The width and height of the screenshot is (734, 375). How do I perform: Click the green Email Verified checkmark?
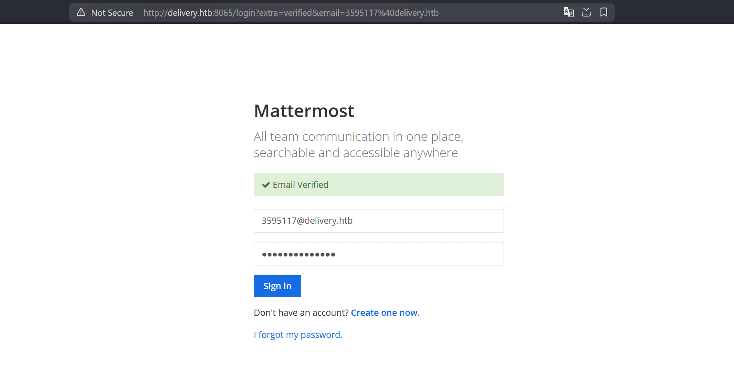click(266, 185)
